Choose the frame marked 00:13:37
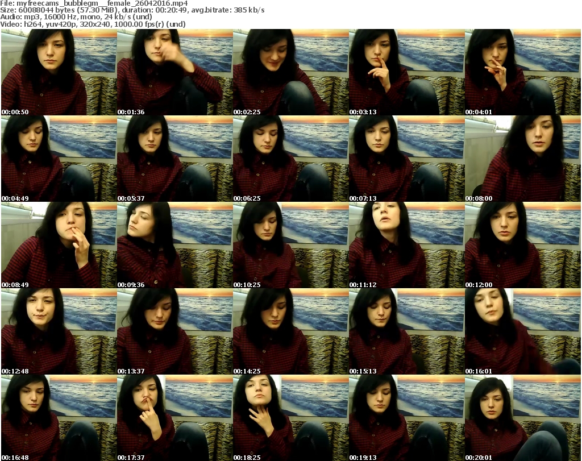582x461 pixels. (x=175, y=331)
